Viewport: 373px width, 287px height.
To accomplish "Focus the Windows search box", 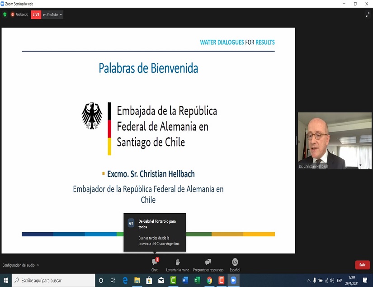I will click(53, 280).
